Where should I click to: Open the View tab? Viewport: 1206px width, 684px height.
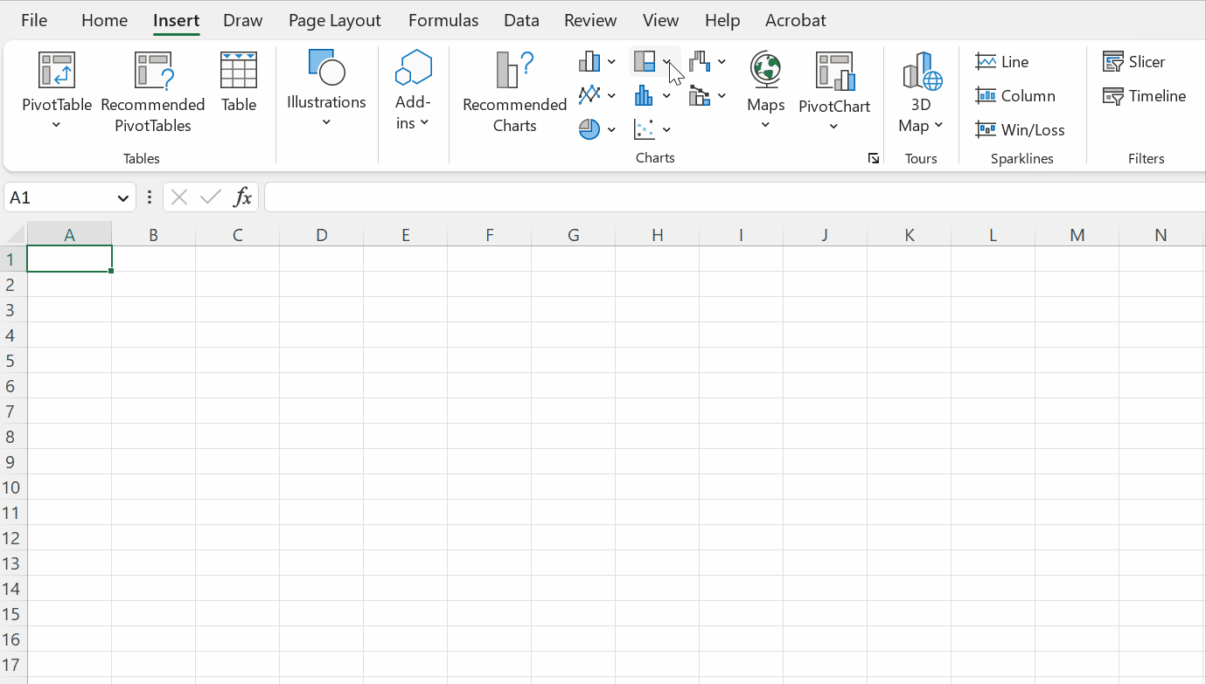(660, 20)
